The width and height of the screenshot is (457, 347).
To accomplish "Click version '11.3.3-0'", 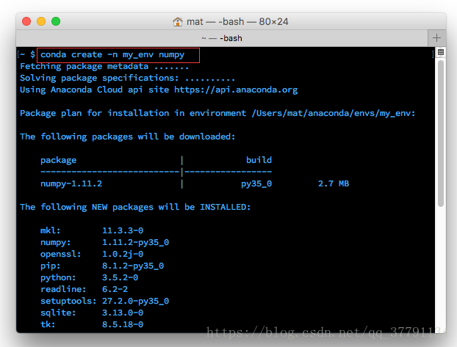I will tap(123, 230).
